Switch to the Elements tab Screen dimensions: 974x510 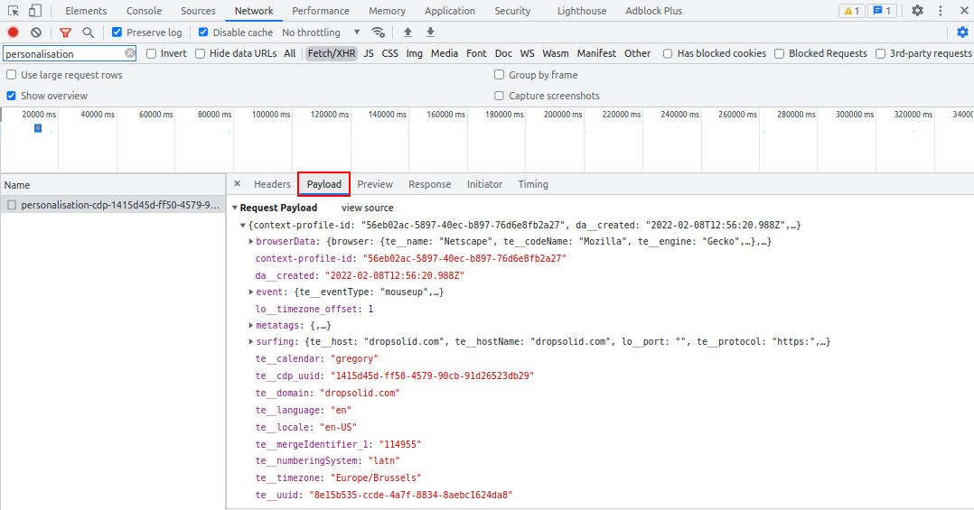[86, 11]
